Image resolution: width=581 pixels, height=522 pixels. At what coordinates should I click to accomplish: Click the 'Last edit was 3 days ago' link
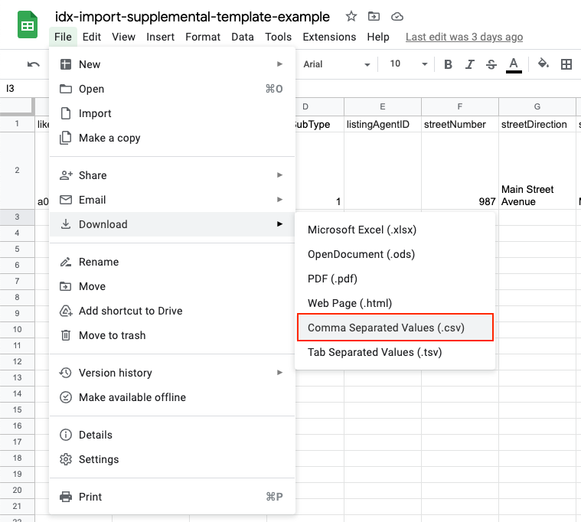464,37
